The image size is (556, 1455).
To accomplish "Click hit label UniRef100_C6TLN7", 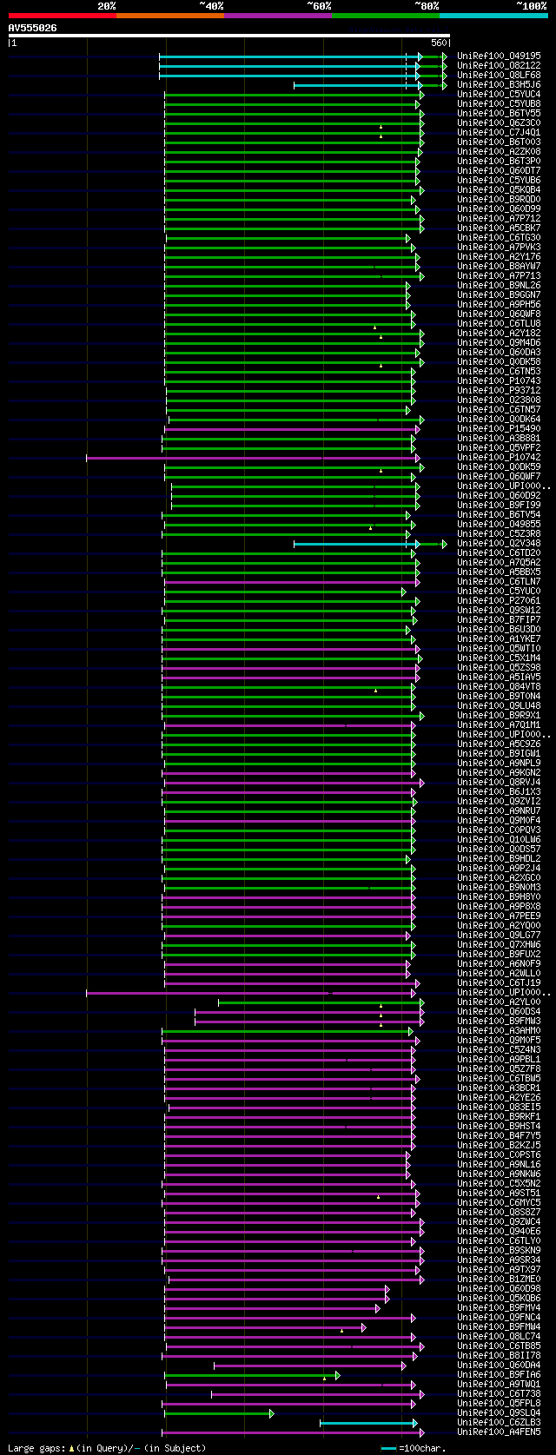I will 499,582.
